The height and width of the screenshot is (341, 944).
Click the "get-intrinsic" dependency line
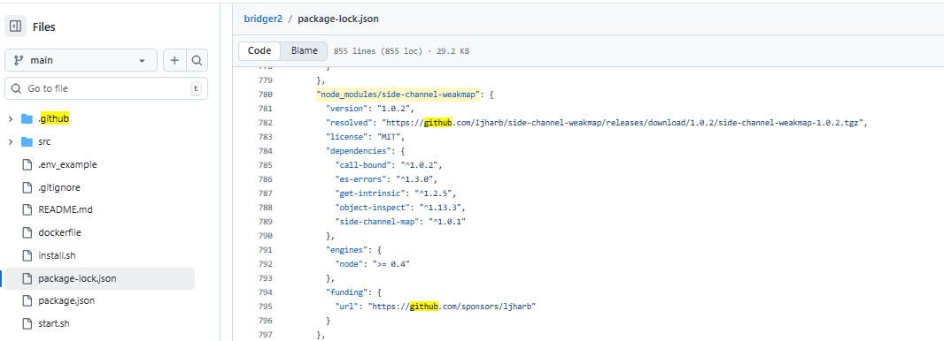click(396, 193)
